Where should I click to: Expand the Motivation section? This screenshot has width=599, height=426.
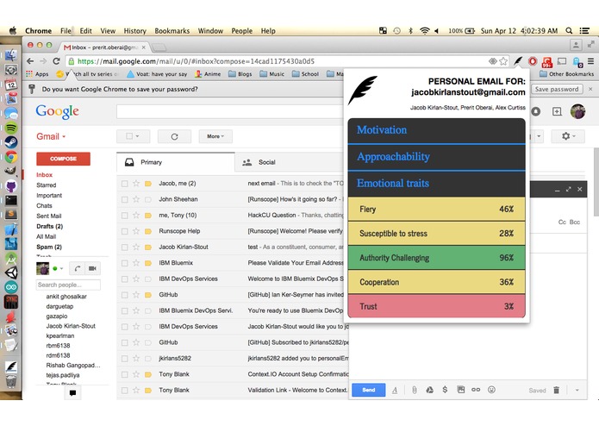click(x=437, y=131)
